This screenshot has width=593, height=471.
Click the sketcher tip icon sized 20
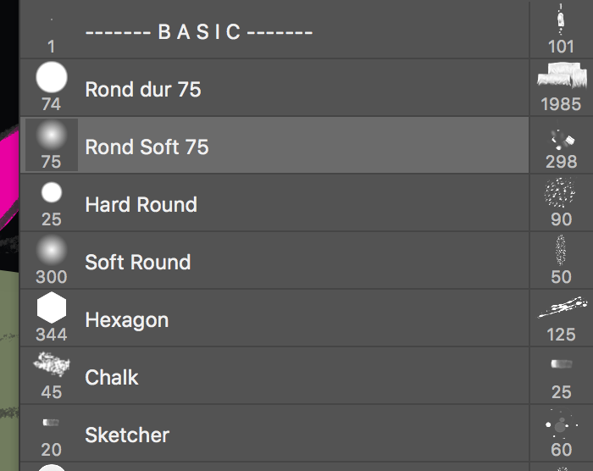[52, 422]
